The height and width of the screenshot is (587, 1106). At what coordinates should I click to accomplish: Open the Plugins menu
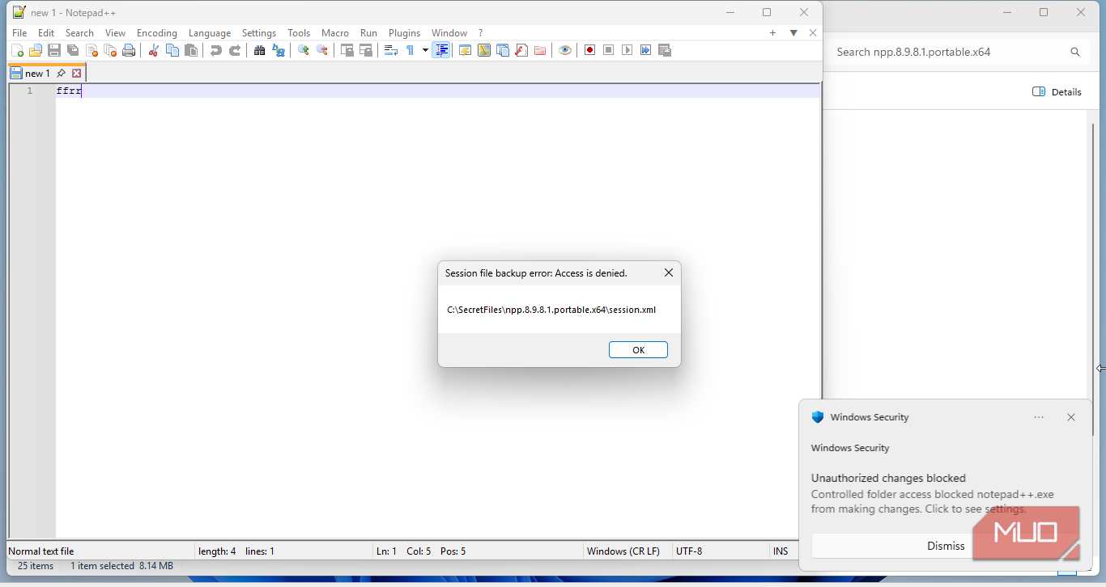(x=404, y=33)
